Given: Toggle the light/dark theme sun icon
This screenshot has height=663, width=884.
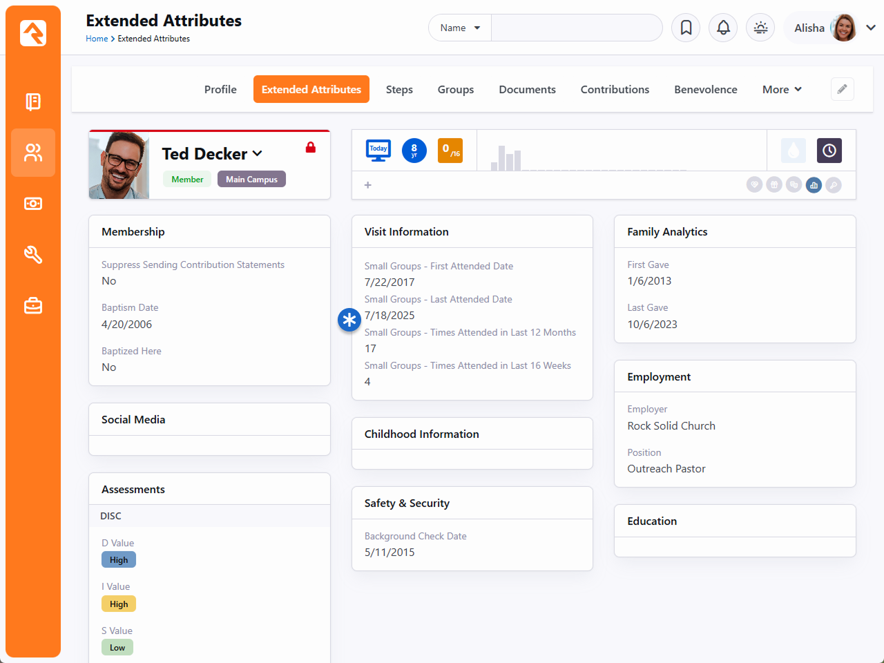Looking at the screenshot, I should tap(760, 28).
